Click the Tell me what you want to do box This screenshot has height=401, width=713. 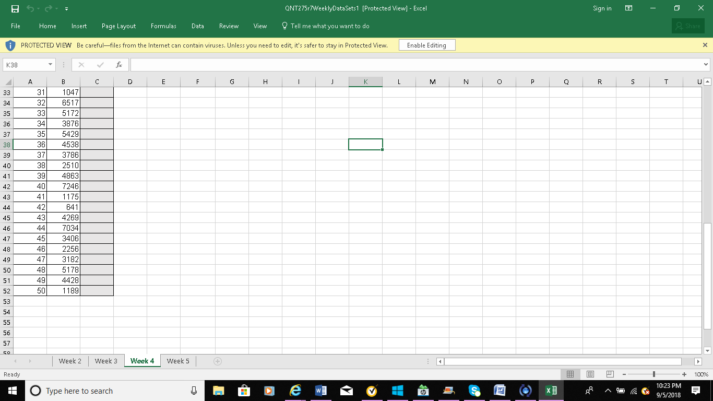[325, 26]
